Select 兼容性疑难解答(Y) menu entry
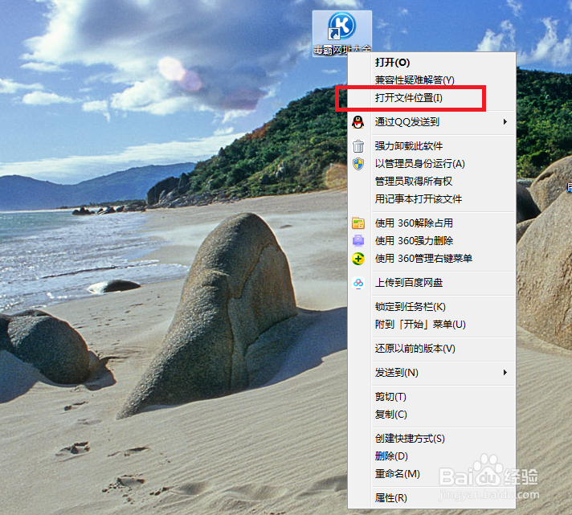Viewport: 572px width, 515px height. (x=431, y=80)
